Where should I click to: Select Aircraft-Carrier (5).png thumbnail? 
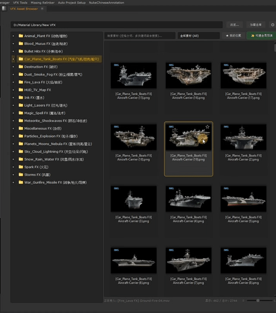244,199
